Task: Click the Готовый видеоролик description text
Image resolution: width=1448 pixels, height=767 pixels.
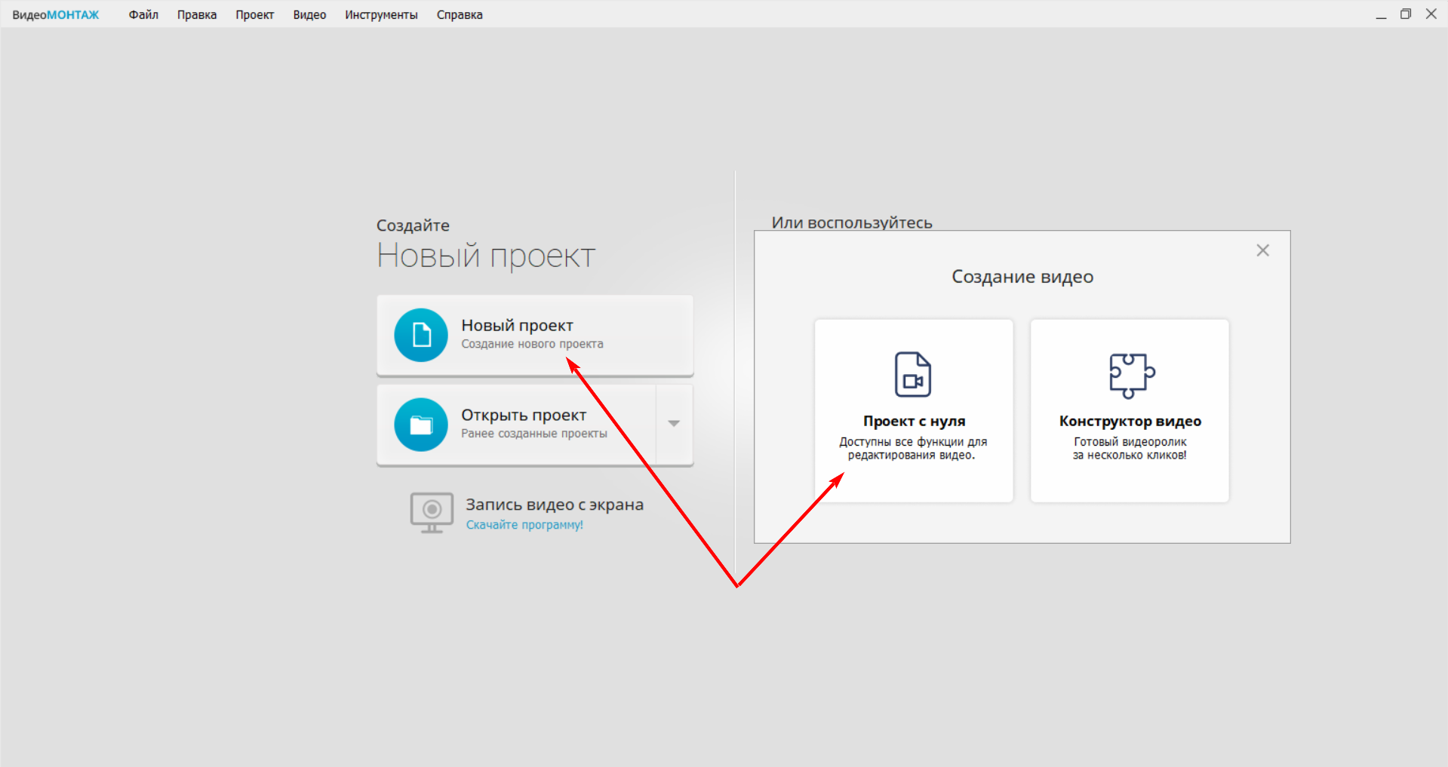Action: (1130, 448)
